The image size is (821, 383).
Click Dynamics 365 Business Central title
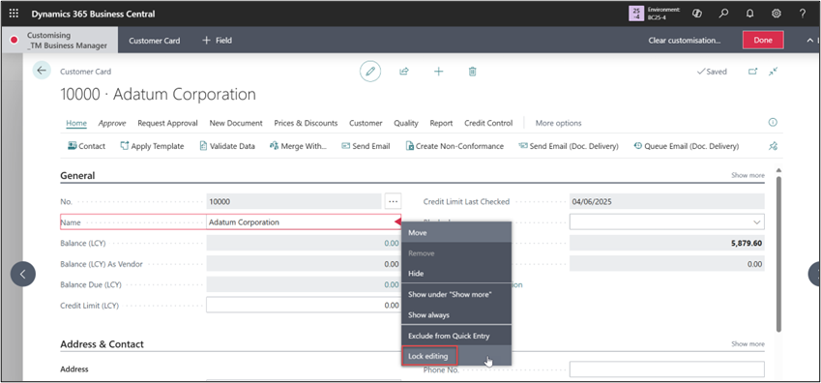tap(93, 14)
